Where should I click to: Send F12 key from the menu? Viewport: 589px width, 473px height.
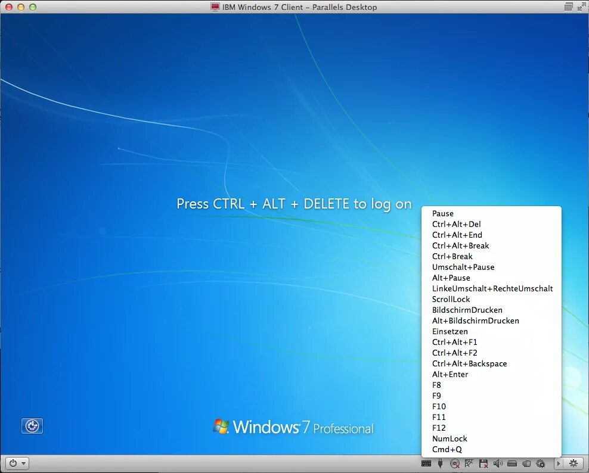pos(491,428)
